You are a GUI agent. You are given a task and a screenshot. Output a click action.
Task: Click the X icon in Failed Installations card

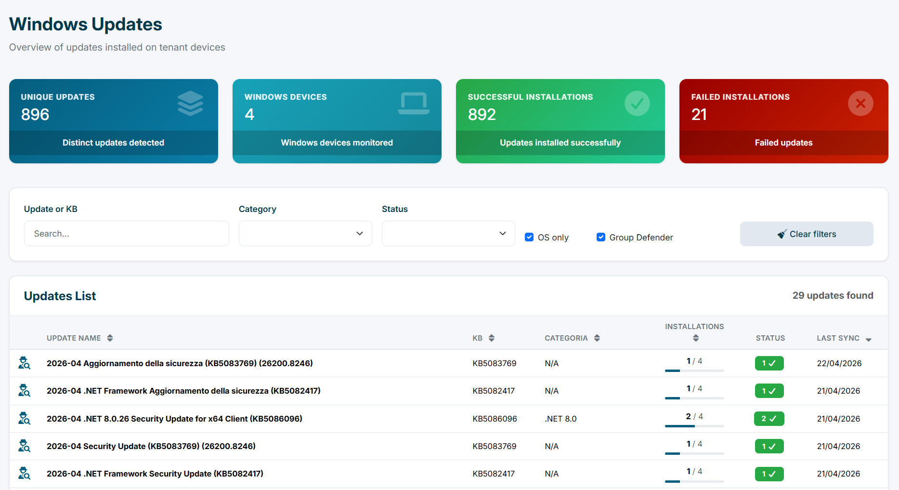coord(860,103)
